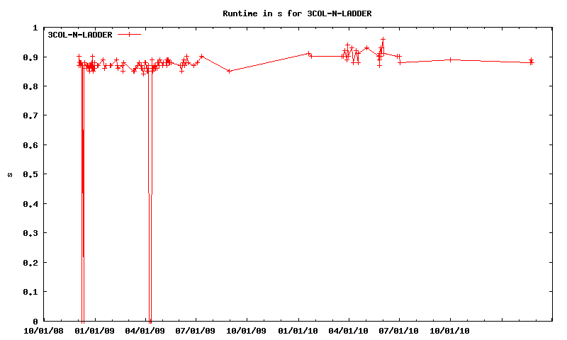Click the chart title 'Runtime in s for 3COL-N-LADDER'
Image resolution: width=567 pixels, height=340 pixels.
(297, 13)
